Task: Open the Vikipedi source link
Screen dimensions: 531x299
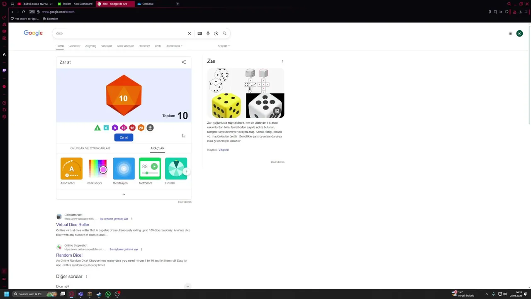Action: point(224,149)
